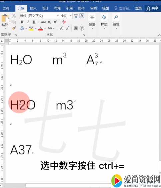This screenshot has width=161, height=188.
Task: Click the formatted H₂O text
Action: click(x=21, y=60)
